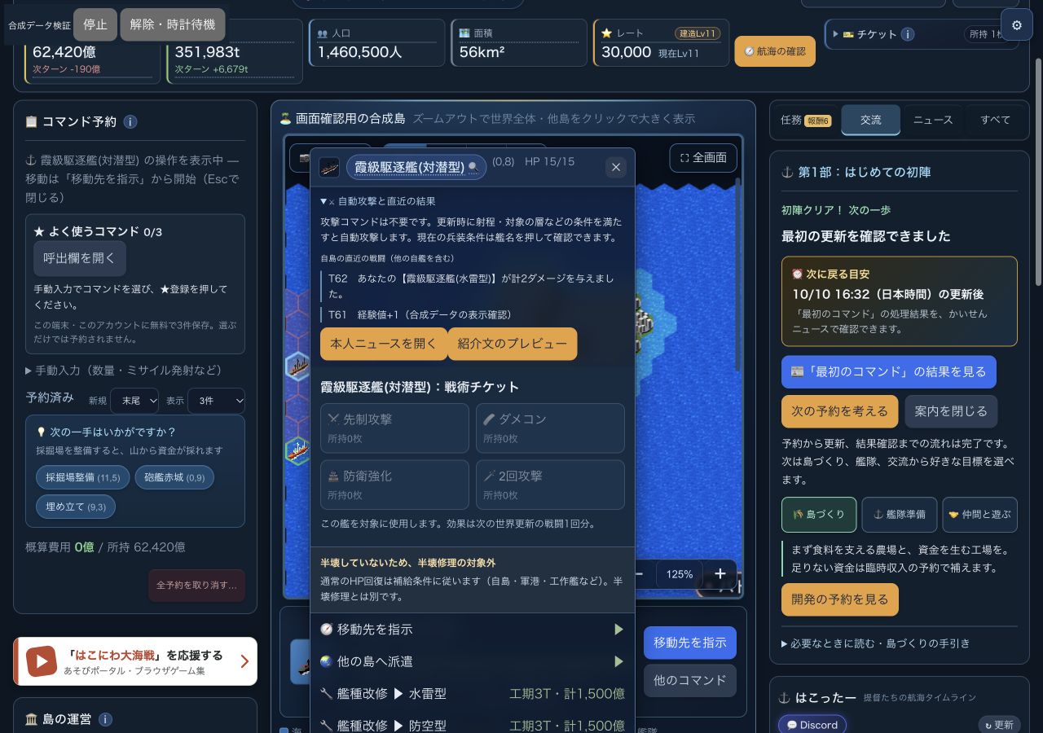Click the 「はこにわ大海戦」を応援する banner
The image size is (1043, 733).
pyautogui.click(x=135, y=661)
